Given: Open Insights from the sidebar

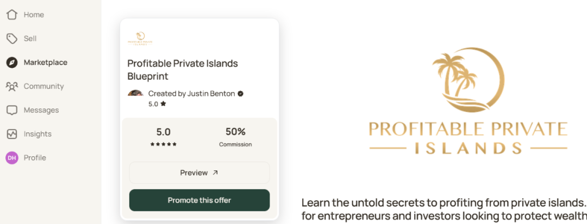Looking at the screenshot, I should point(38,134).
